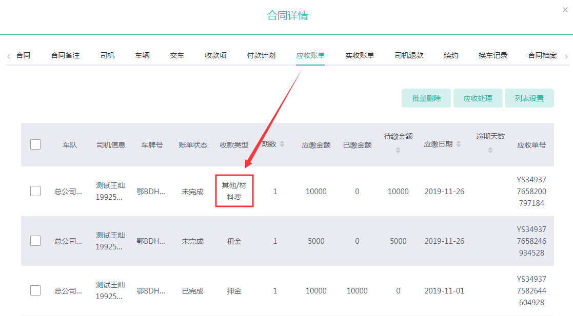Select the 合同备注 tab

coord(65,55)
